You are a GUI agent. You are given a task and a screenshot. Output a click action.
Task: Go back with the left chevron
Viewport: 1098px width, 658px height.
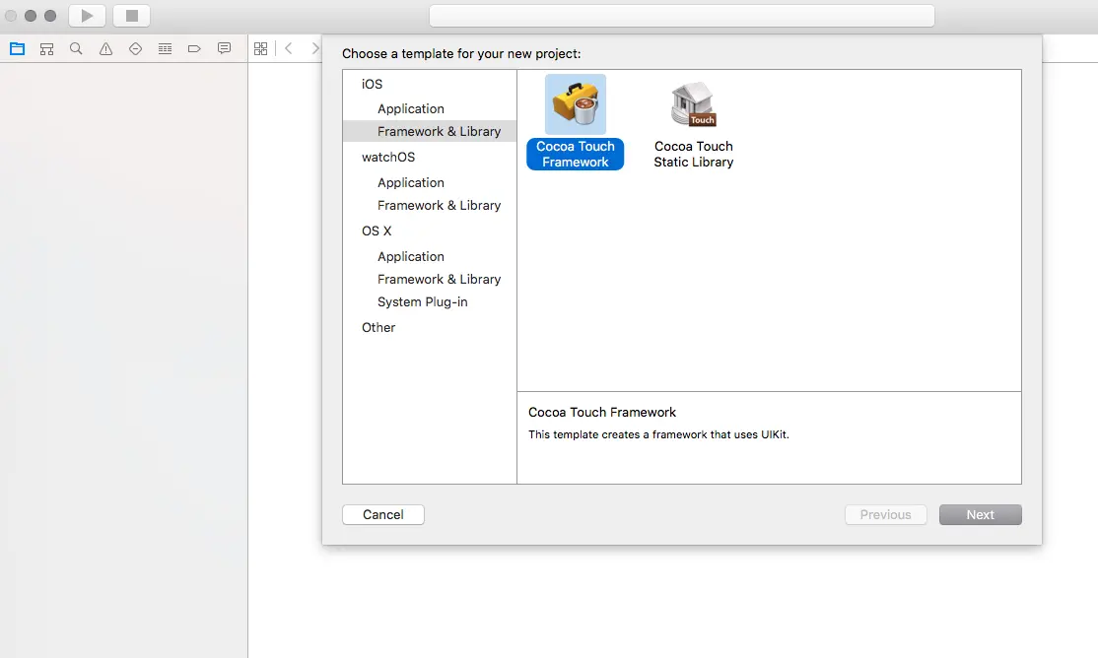click(289, 48)
